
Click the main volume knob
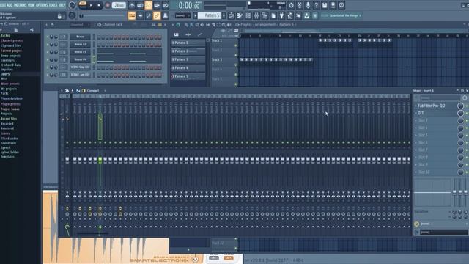[72, 5]
